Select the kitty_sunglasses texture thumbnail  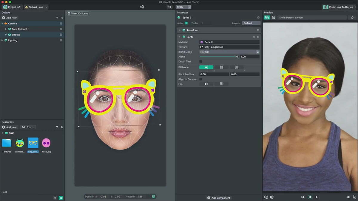[x=33, y=143]
